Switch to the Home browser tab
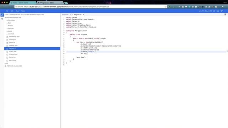Viewport: 228px width, 128px height. pos(22,3)
